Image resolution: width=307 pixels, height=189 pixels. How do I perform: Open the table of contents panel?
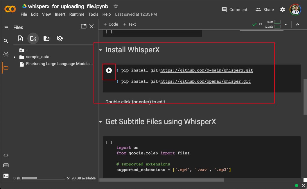[x=6, y=28]
